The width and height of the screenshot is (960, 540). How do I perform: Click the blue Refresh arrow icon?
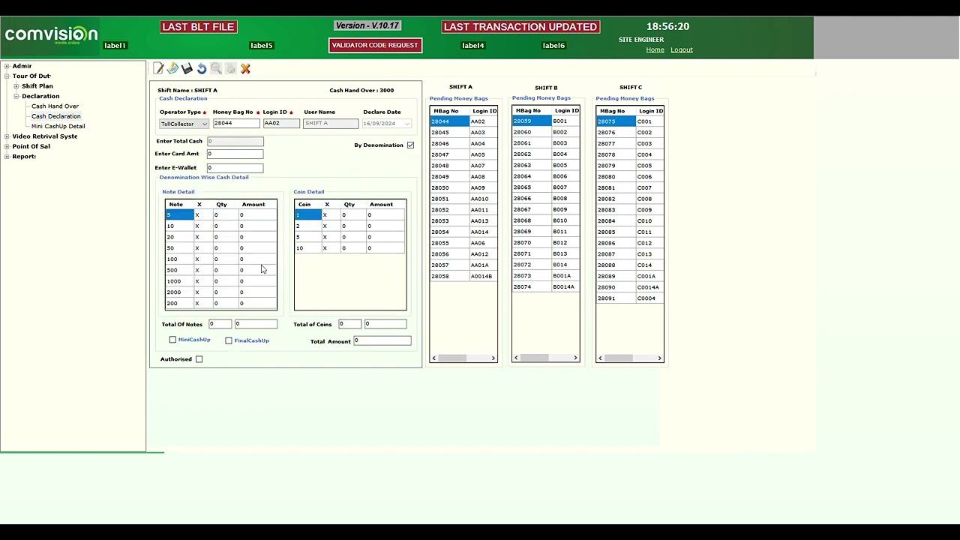click(202, 68)
